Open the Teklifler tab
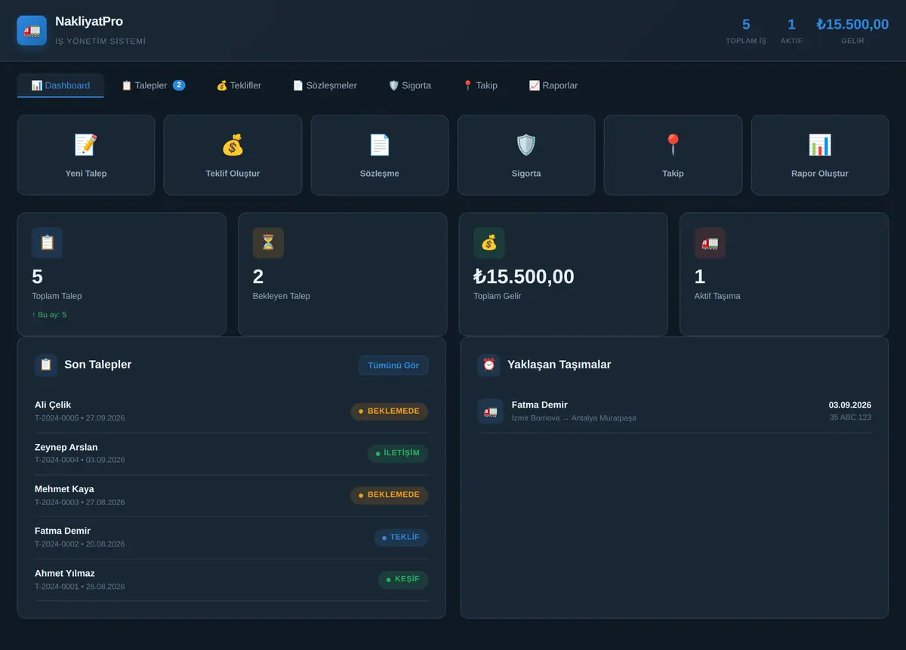Viewport: 906px width, 650px height. tap(239, 85)
